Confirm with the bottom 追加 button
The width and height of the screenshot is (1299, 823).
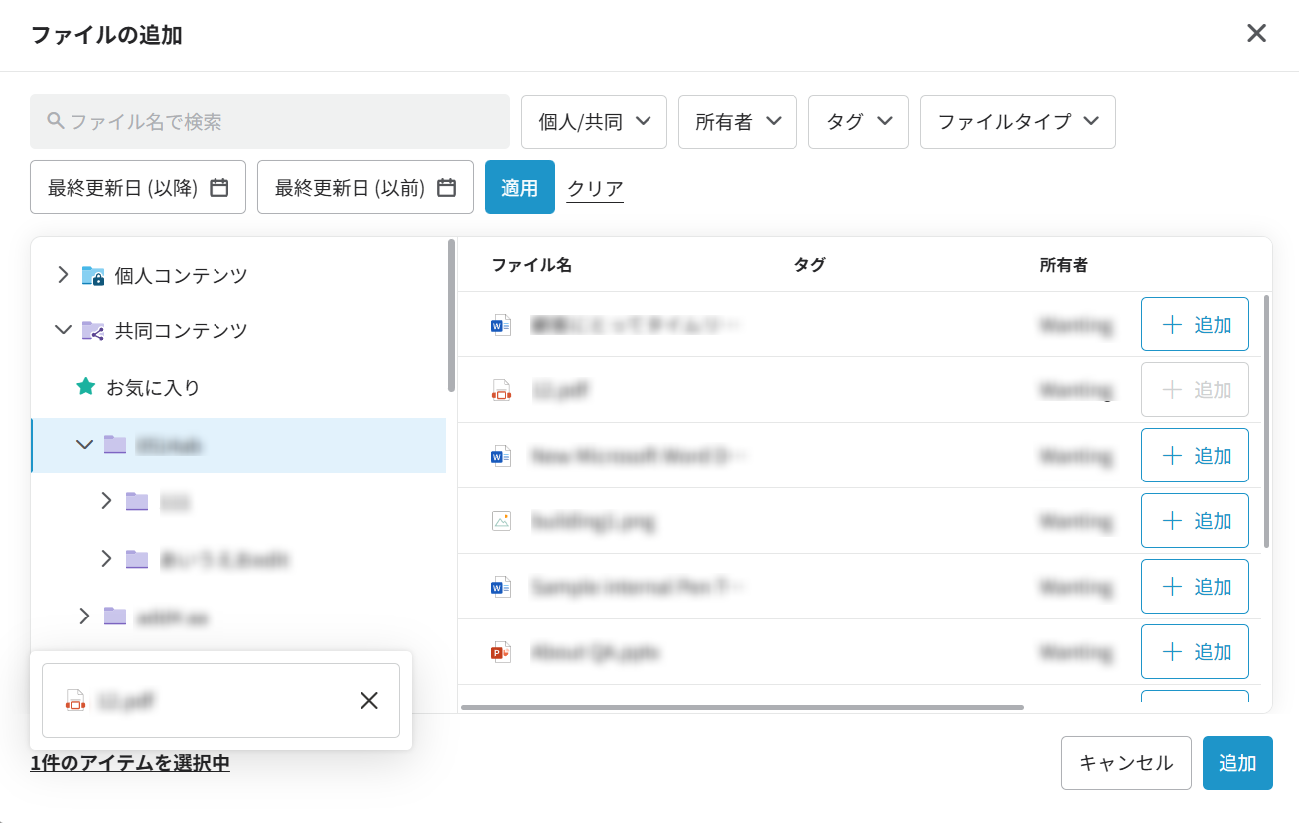[x=1237, y=762]
